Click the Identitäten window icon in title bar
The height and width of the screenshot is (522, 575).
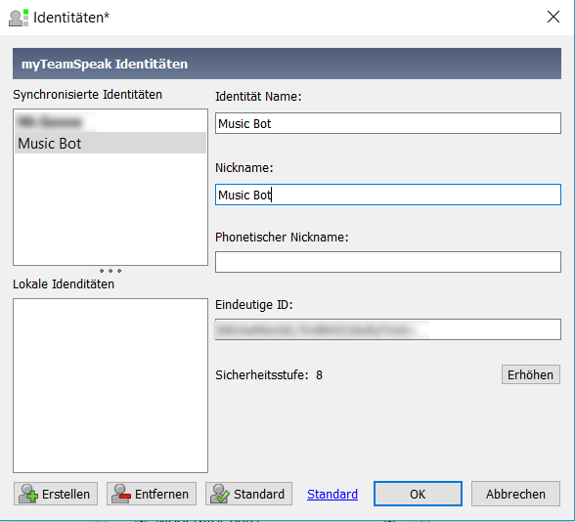pos(19,18)
